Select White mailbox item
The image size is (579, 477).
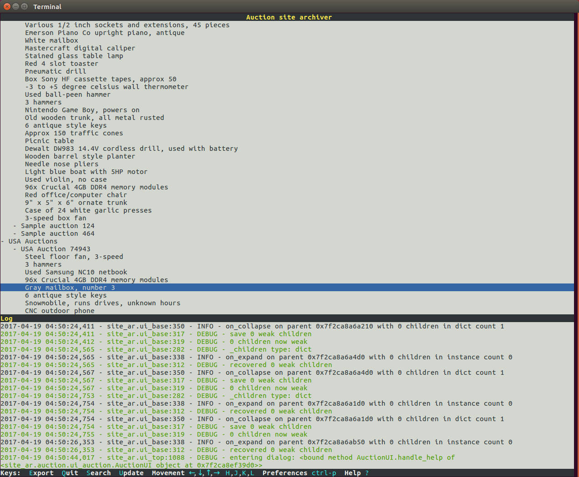(x=51, y=40)
